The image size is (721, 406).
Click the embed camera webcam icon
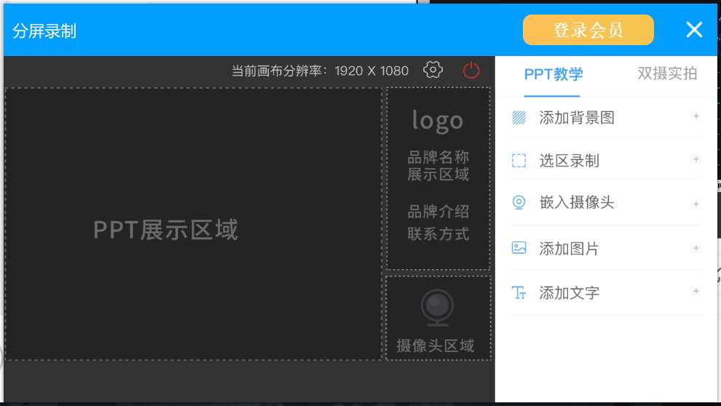click(519, 202)
